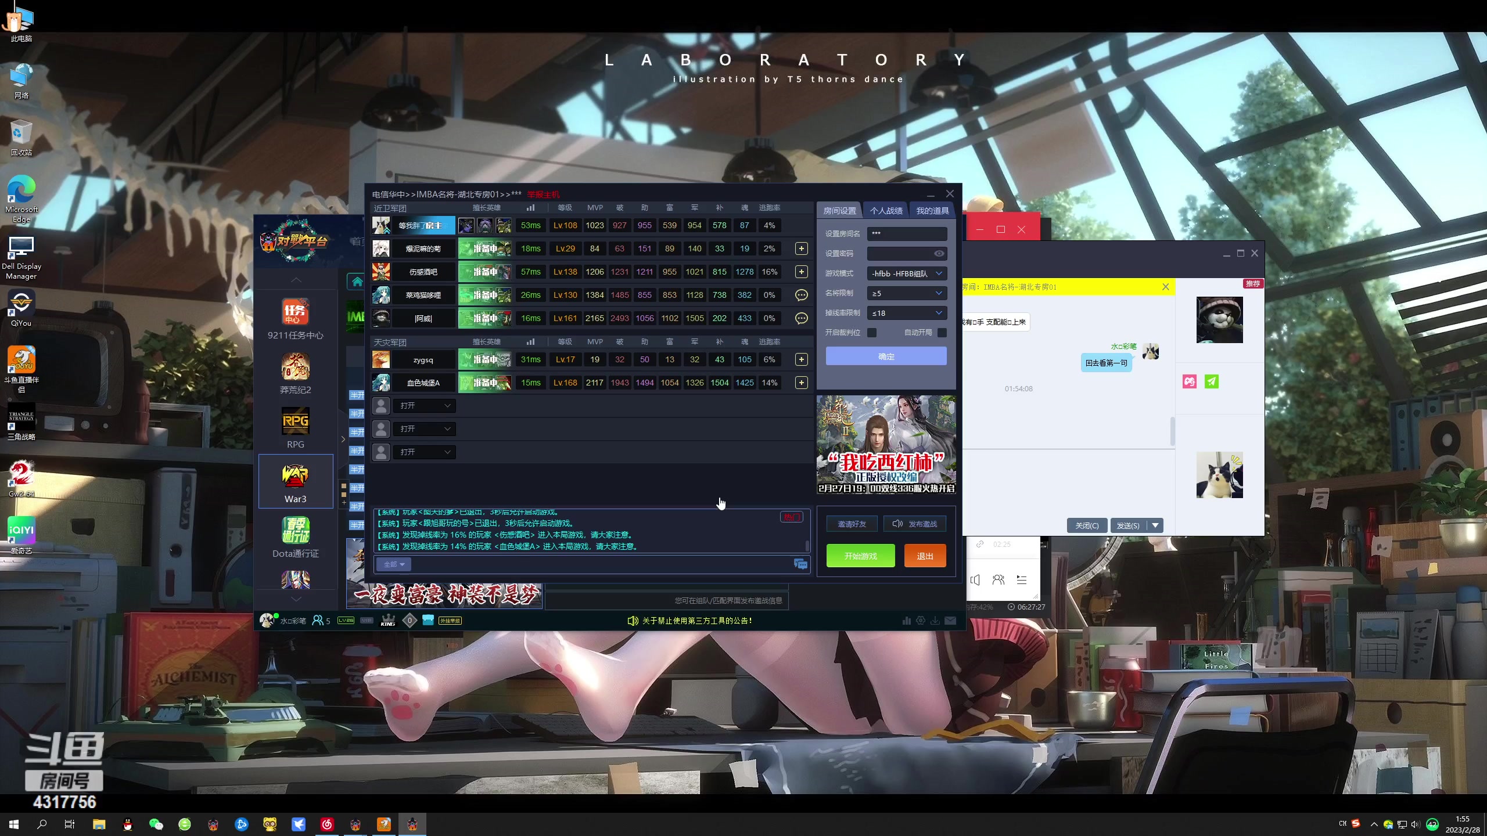Open the mail envelope icon in status bar
1487x836 pixels.
[x=950, y=620]
